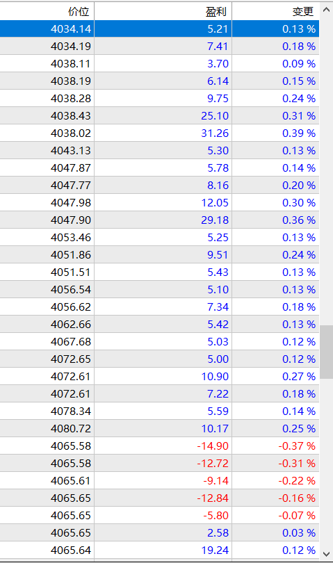Sort by the 盈利 column header
Image resolution: width=333 pixels, height=563 pixels.
163,11
